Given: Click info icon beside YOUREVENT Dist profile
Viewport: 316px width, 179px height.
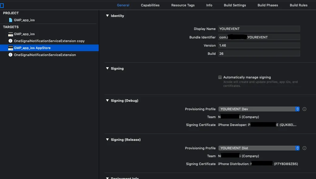Looking at the screenshot, I should 304,148.
